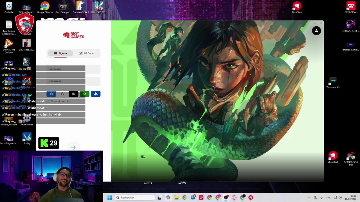
Task: Open the volume tray icon
Action: [340, 198]
